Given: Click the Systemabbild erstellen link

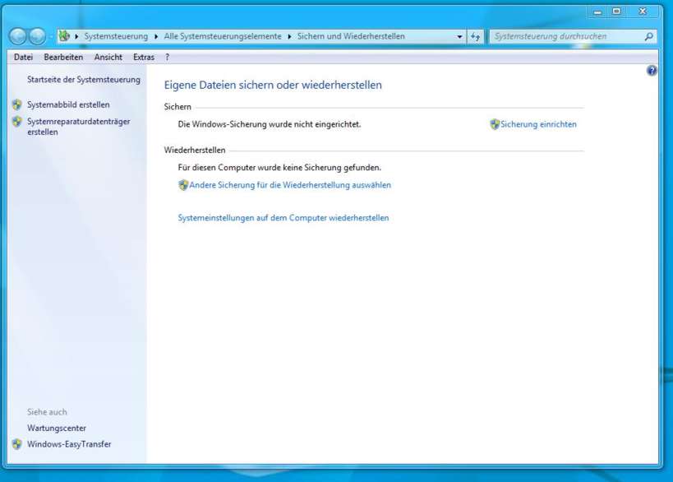Looking at the screenshot, I should click(68, 104).
